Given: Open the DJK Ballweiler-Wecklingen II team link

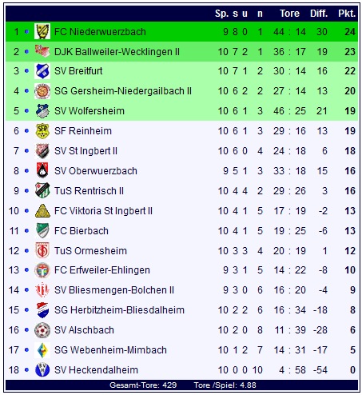Looking at the screenshot, I should (117, 51).
